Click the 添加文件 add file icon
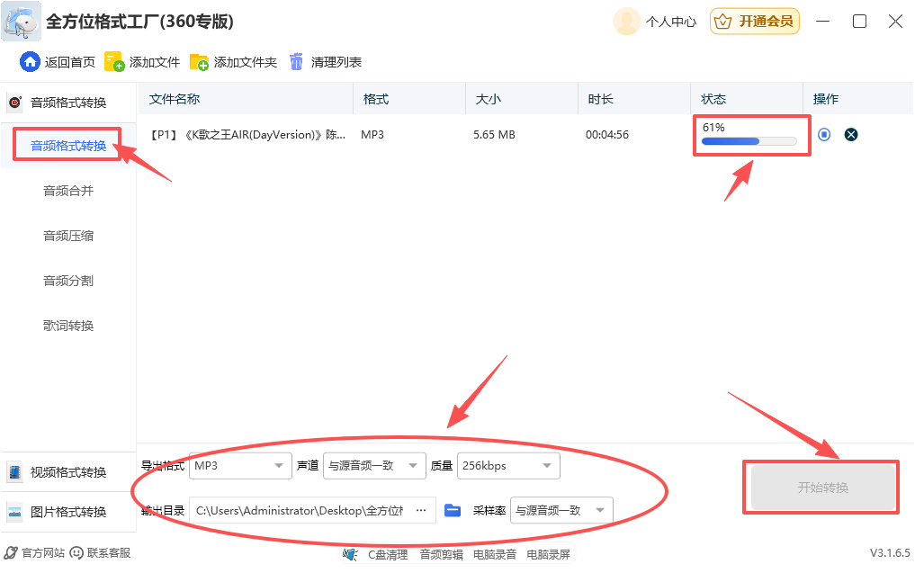Image resolution: width=915 pixels, height=573 pixels. (x=114, y=62)
